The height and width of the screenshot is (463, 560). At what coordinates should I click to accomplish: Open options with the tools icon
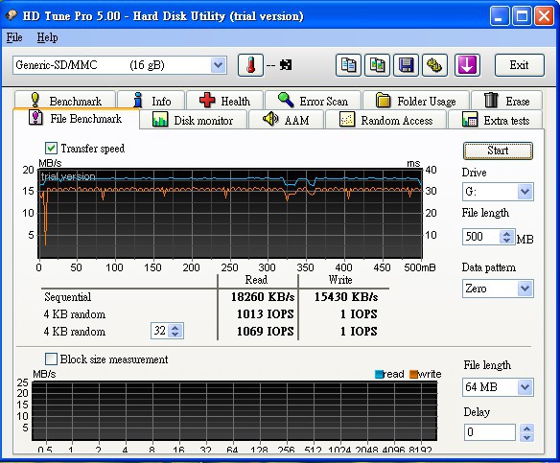434,65
